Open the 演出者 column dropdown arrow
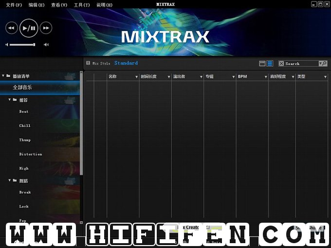This screenshot has width=331, height=248. point(201,77)
